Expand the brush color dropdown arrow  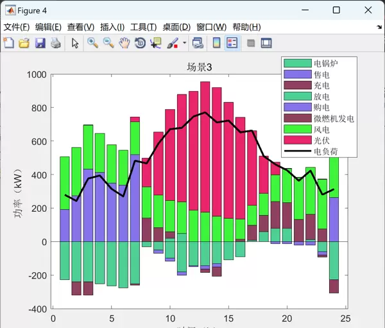(x=185, y=43)
